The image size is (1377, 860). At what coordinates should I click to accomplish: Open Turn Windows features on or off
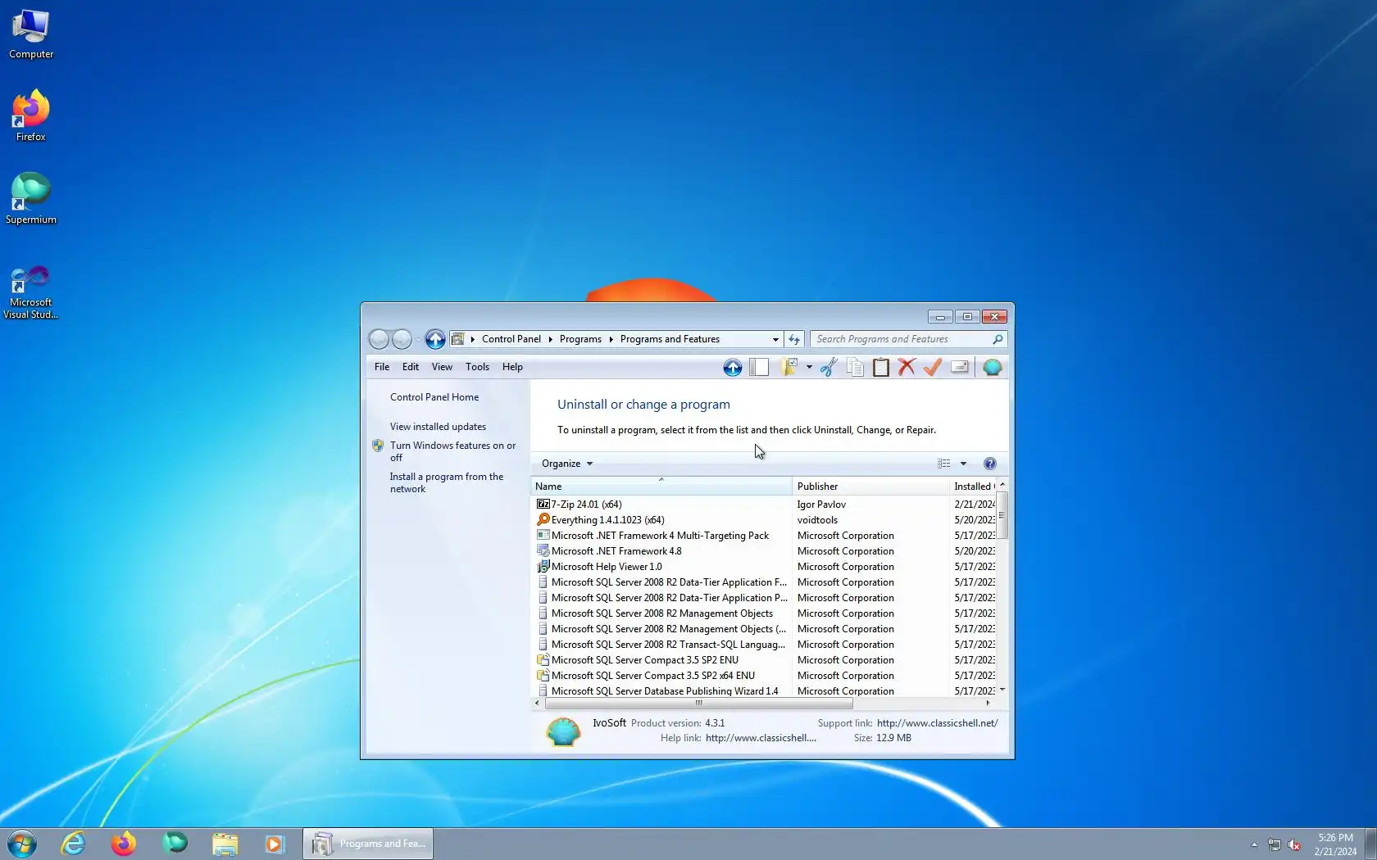point(452,451)
